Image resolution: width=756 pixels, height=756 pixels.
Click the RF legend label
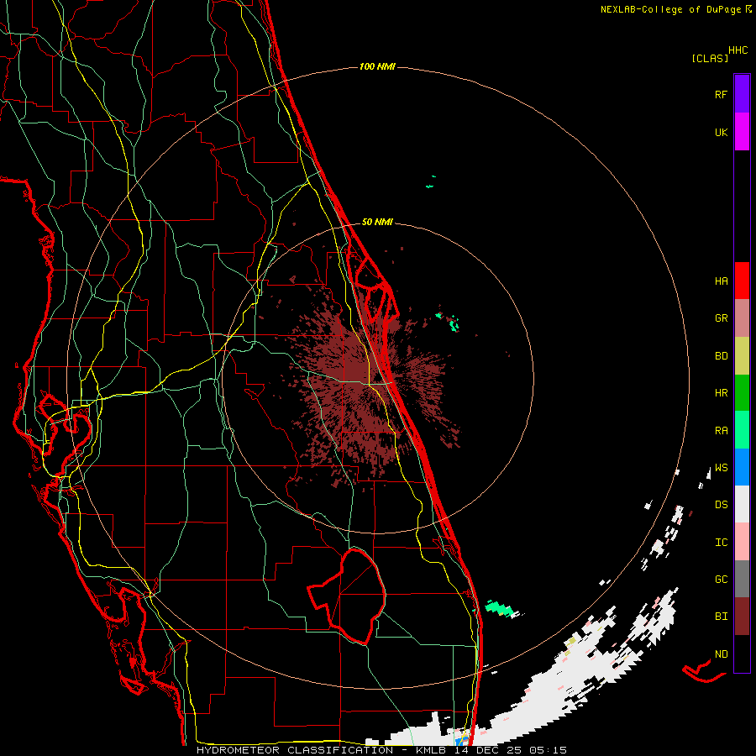(x=721, y=95)
